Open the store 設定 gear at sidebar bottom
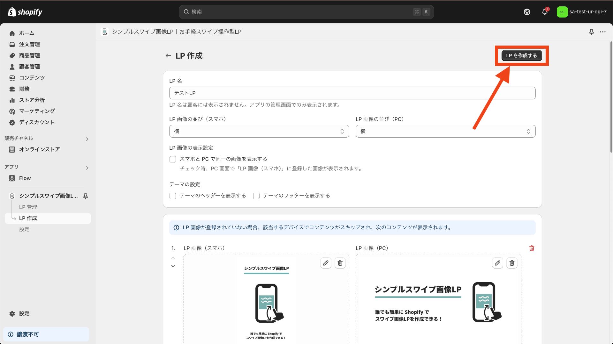Screen dimensions: 613x344 12,313
